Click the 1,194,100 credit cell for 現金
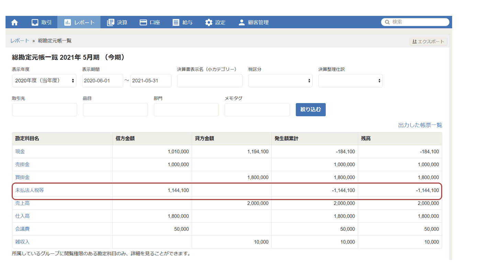Image resolution: width=481 pixels, height=275 pixels. tap(232, 151)
